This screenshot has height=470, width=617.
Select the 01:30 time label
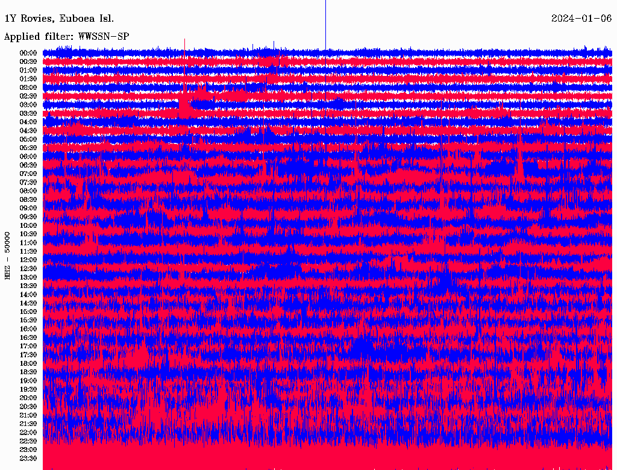[x=28, y=79]
